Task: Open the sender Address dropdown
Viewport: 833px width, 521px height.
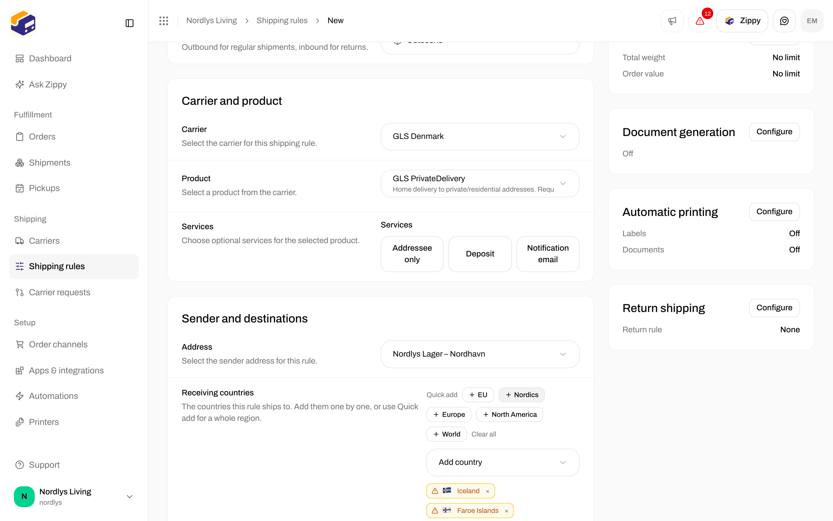Action: (480, 354)
